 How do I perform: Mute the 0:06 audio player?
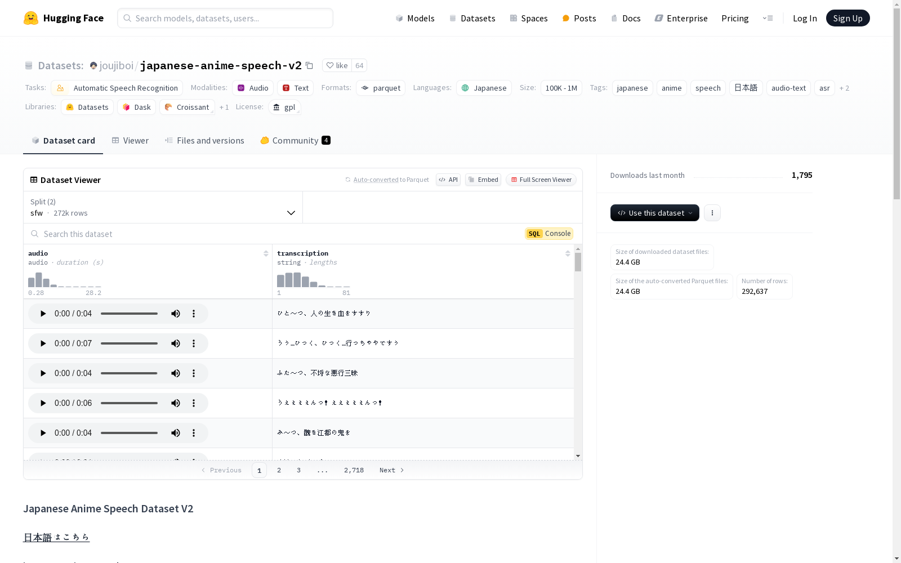[x=176, y=403]
